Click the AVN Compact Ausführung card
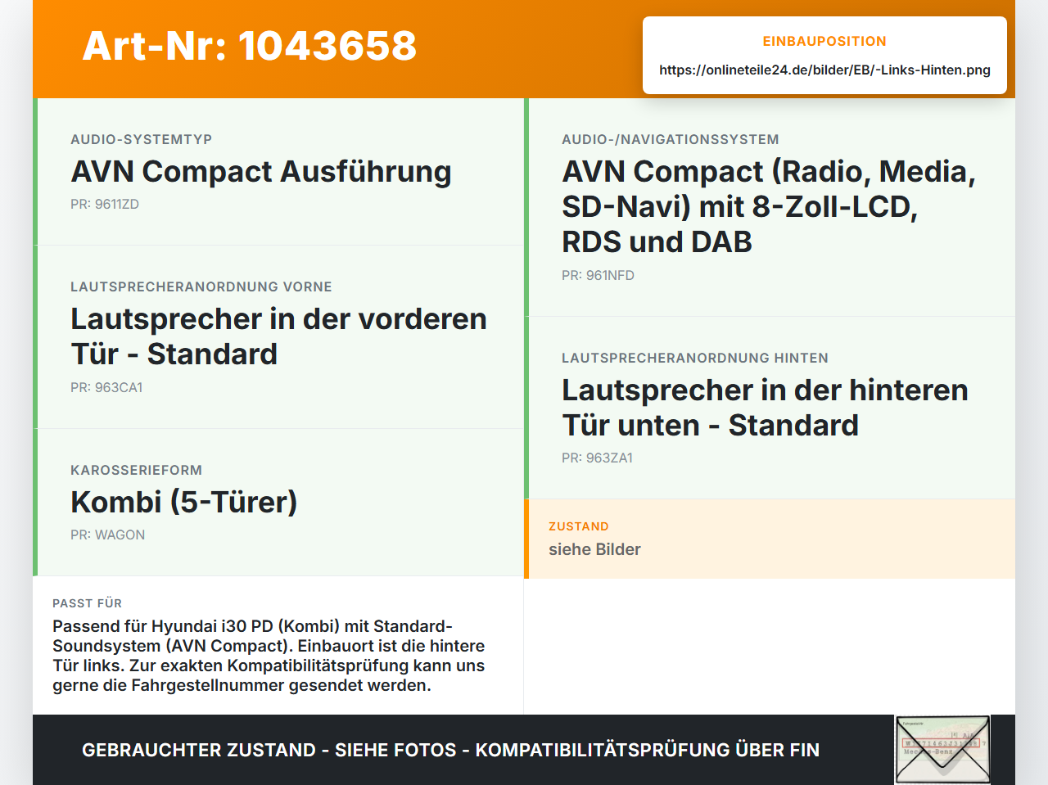Image resolution: width=1048 pixels, height=785 pixels. [278, 172]
